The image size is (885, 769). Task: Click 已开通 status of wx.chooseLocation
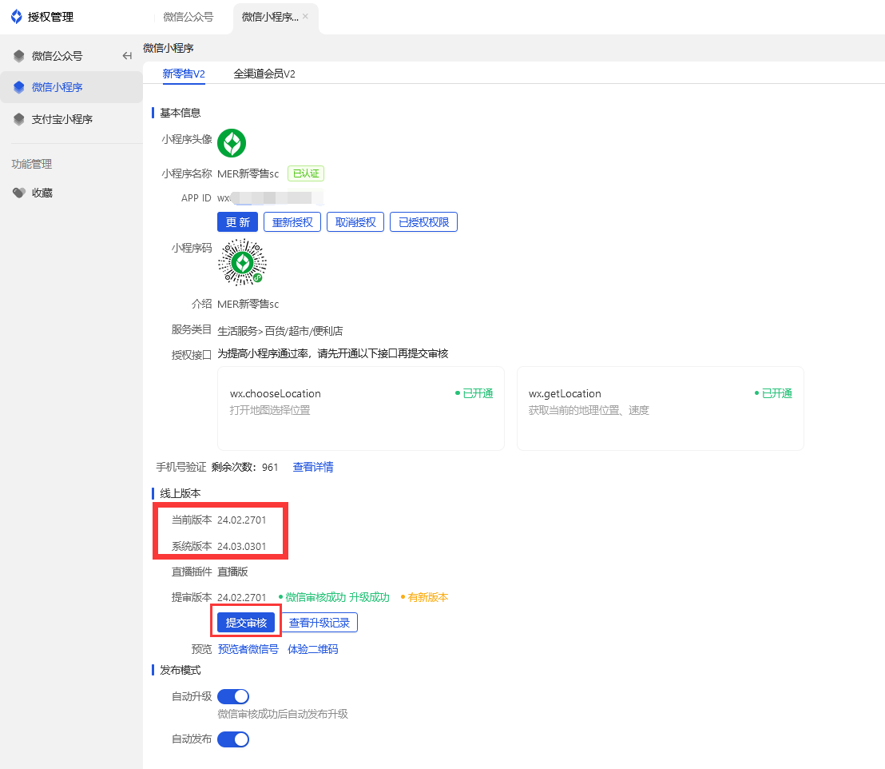pos(474,393)
